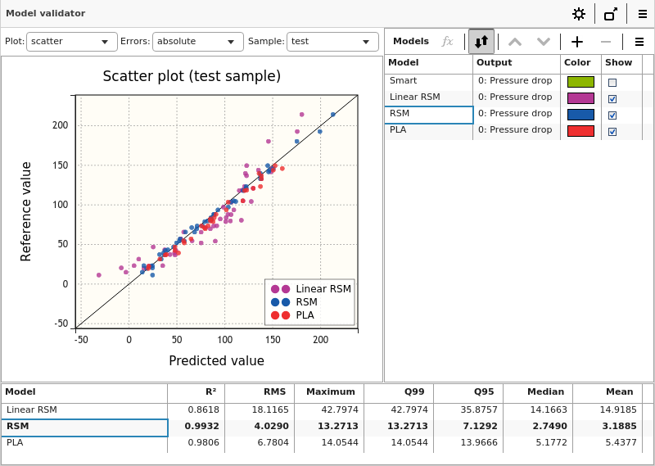Move model up with the up chevron

click(x=515, y=42)
